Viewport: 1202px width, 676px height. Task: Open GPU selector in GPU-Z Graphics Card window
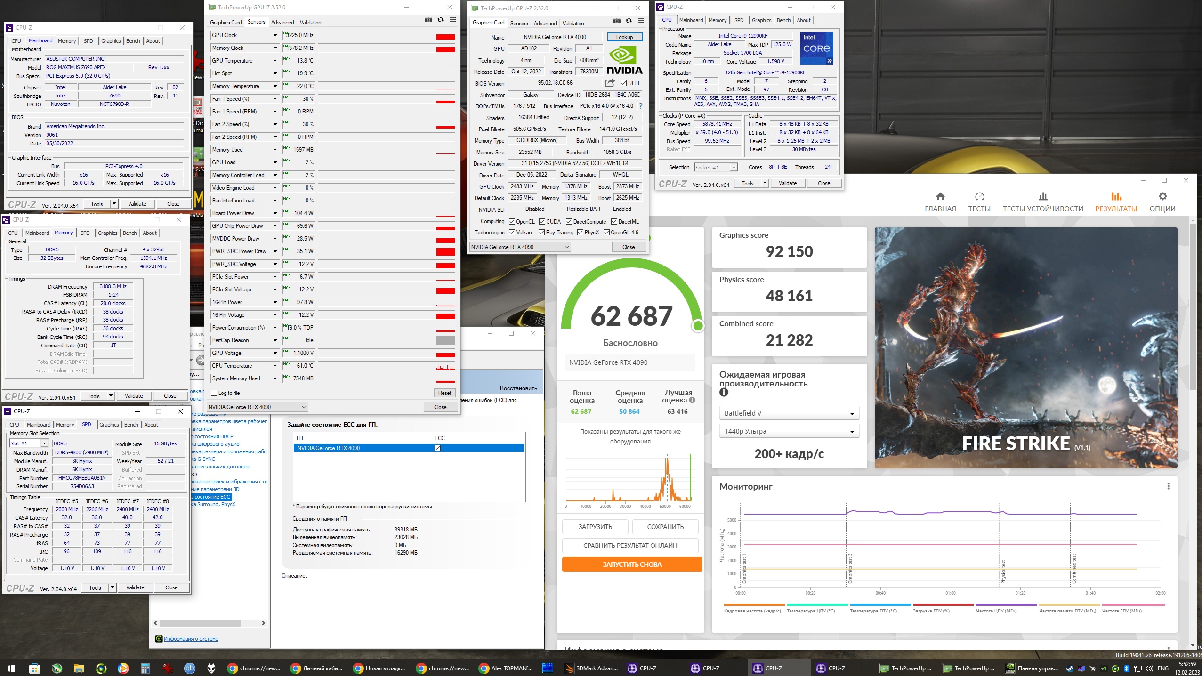(x=520, y=247)
